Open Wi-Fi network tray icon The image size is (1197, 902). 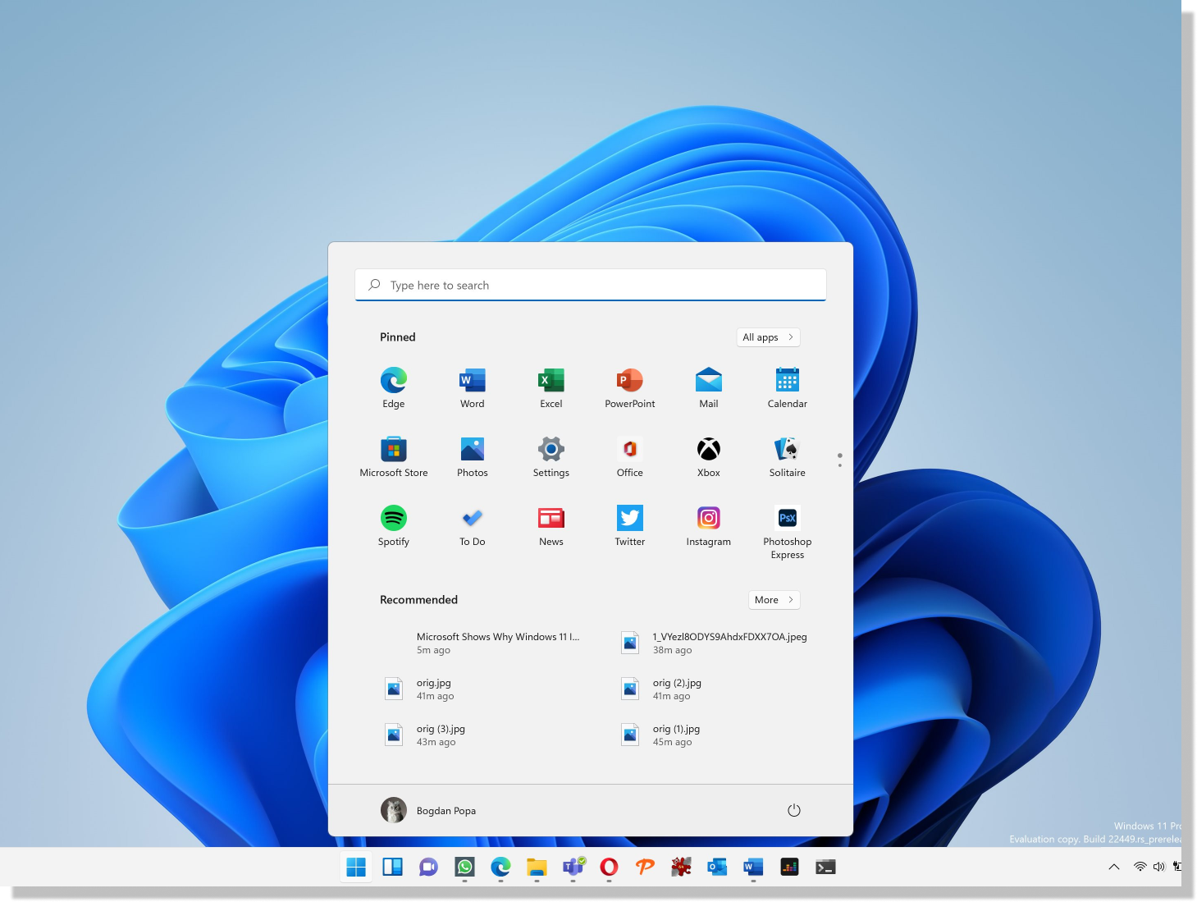coord(1140,867)
